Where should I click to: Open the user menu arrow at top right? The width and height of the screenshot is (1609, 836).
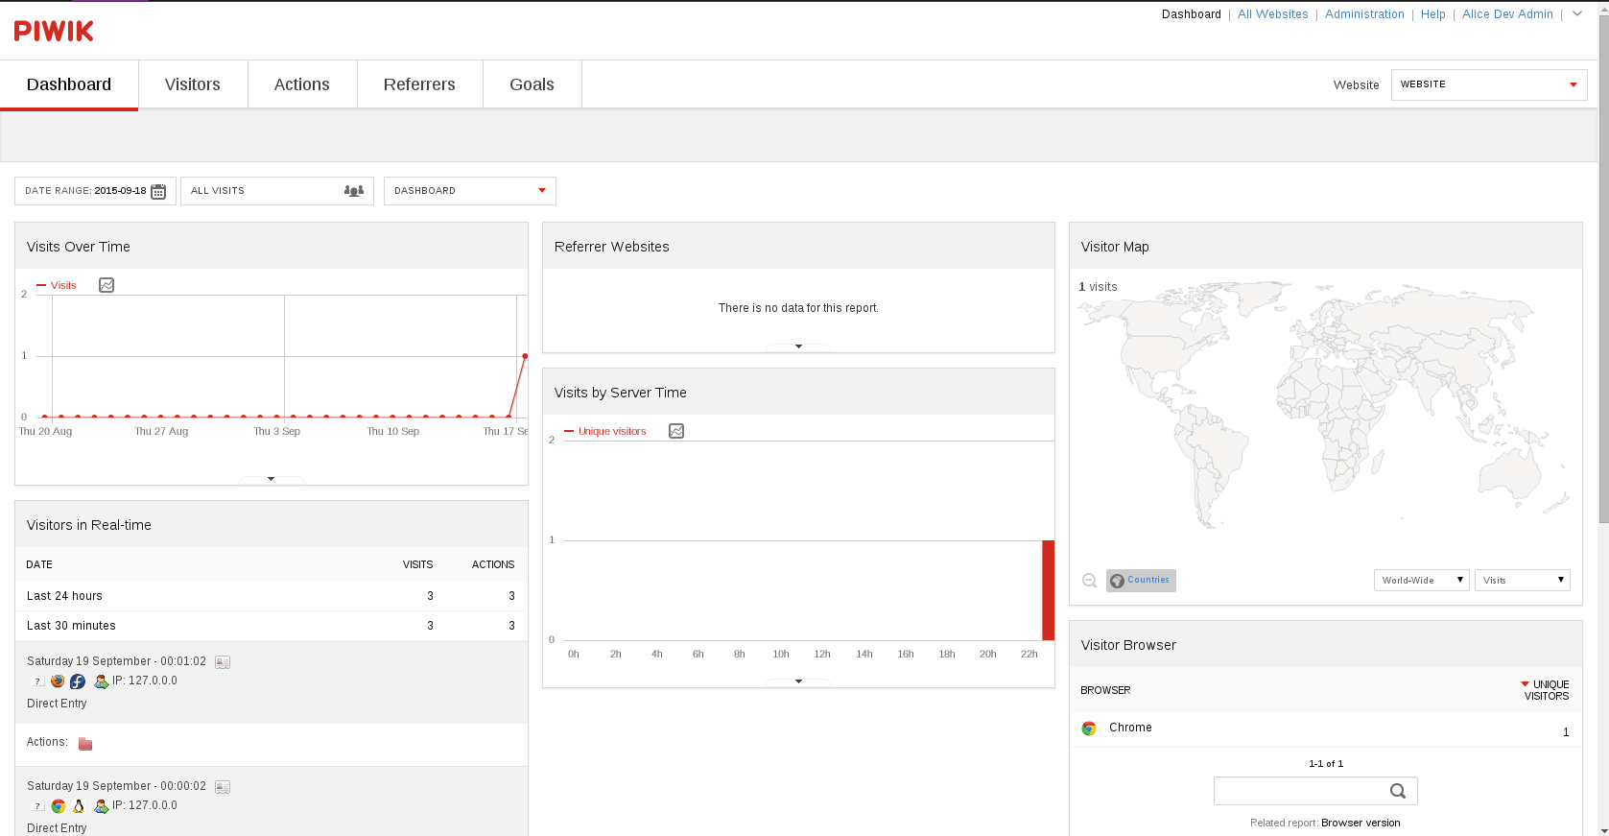click(1577, 14)
